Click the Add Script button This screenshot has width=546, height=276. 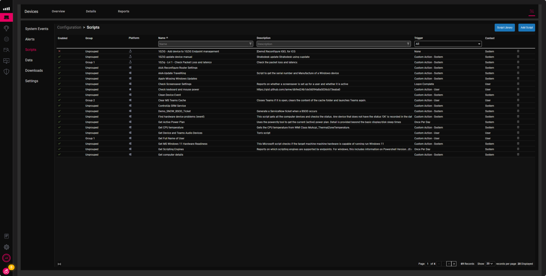[x=527, y=27]
